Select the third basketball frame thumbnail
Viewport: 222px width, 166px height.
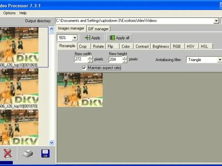click(19, 127)
